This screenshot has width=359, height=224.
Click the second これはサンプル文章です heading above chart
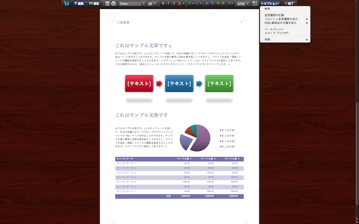(x=141, y=115)
